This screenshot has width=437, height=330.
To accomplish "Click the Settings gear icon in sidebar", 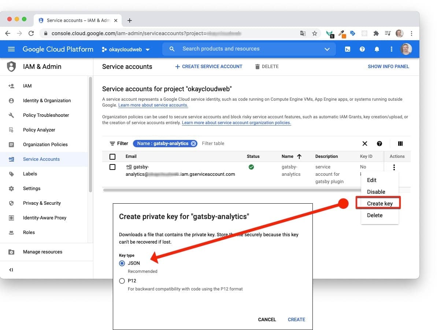I will (x=11, y=188).
